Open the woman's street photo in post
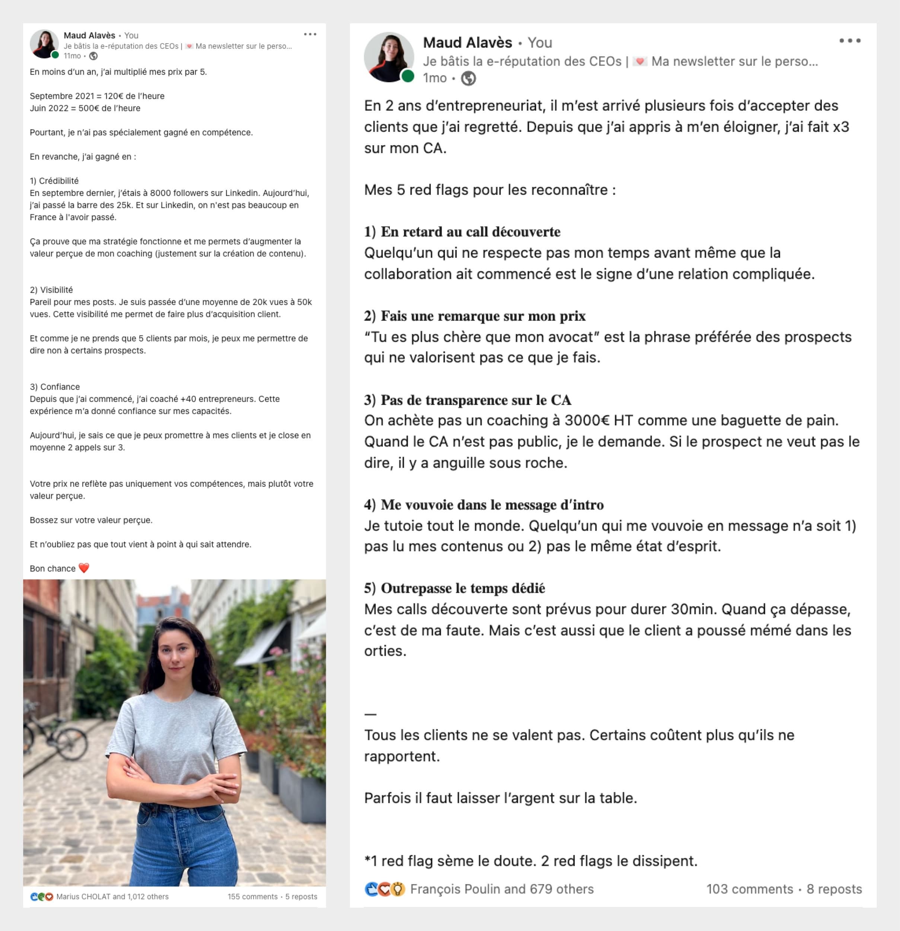This screenshot has height=931, width=900. [174, 733]
